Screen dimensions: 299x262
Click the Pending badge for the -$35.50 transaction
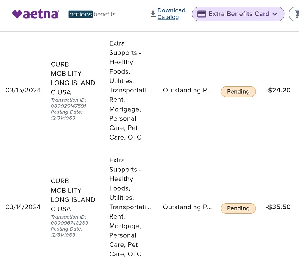point(238,208)
